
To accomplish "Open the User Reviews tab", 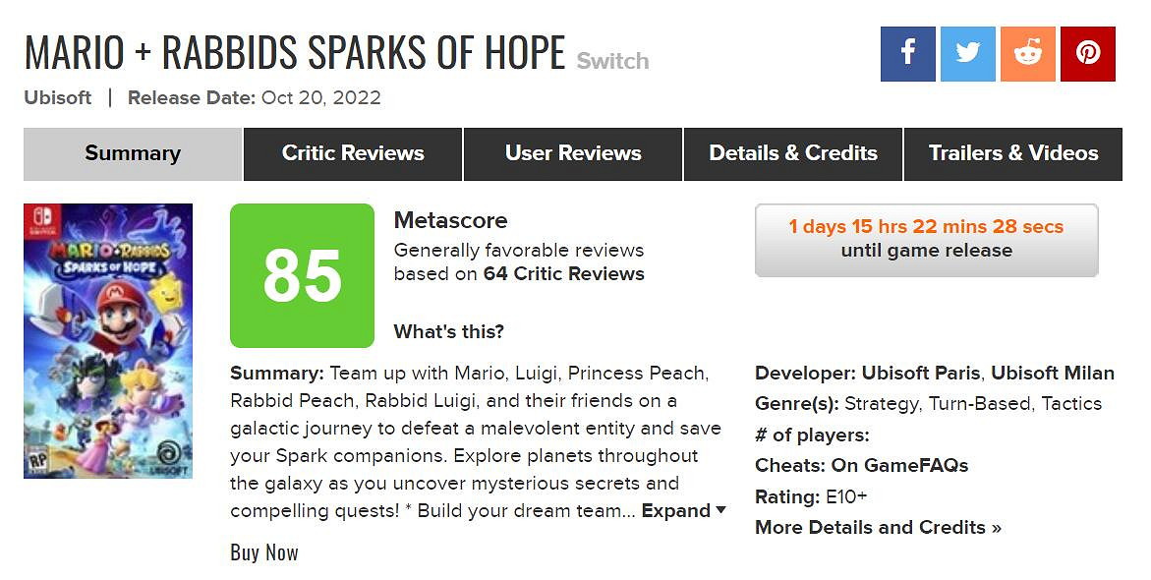I will coord(573,154).
